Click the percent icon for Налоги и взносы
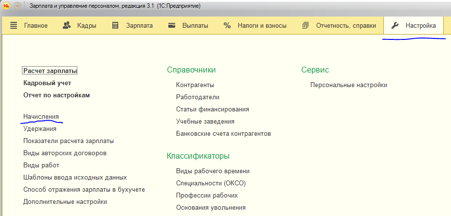This screenshot has height=216, width=451. pos(227,26)
